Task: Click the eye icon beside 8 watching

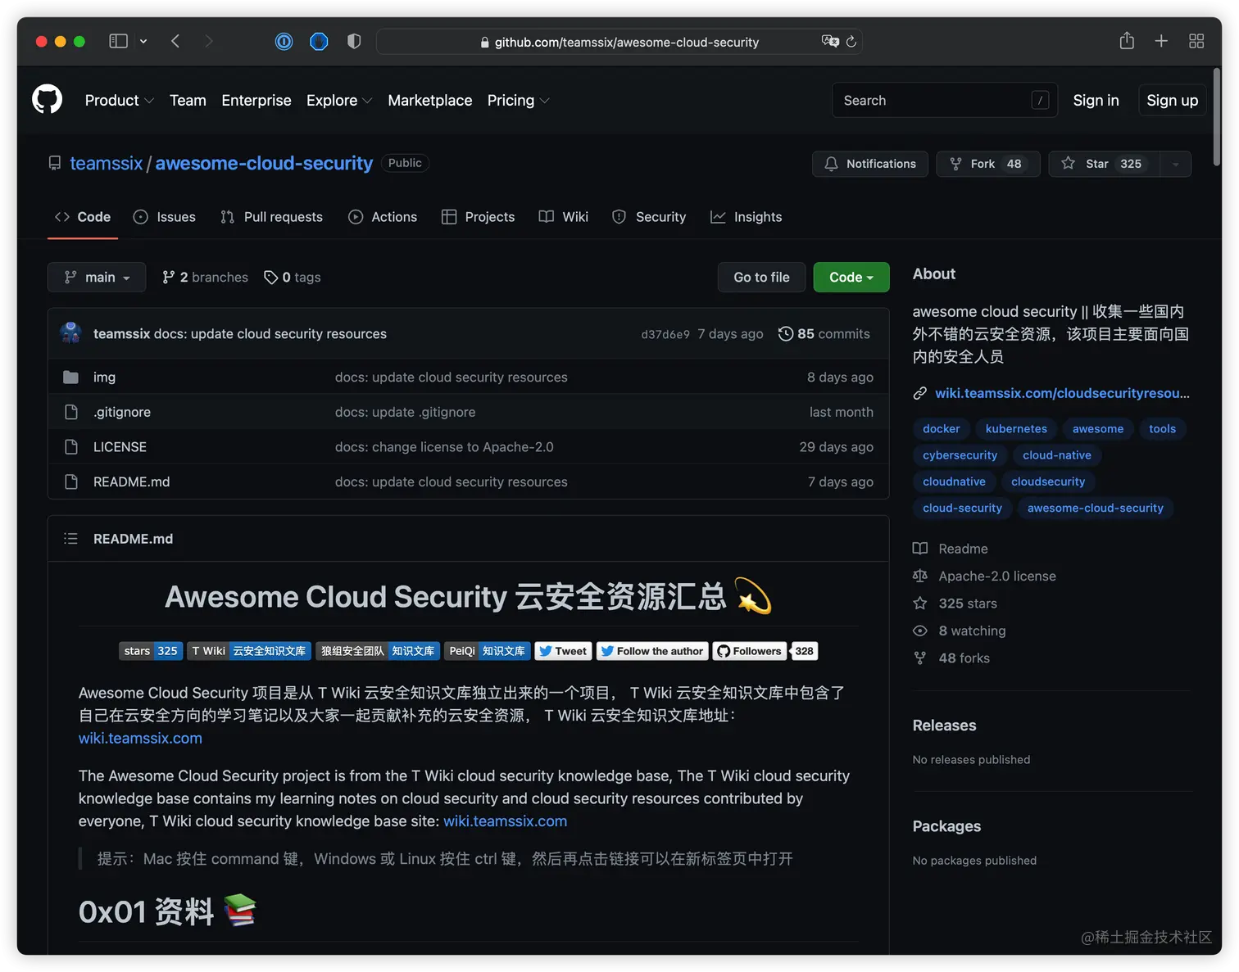Action: pyautogui.click(x=920, y=631)
